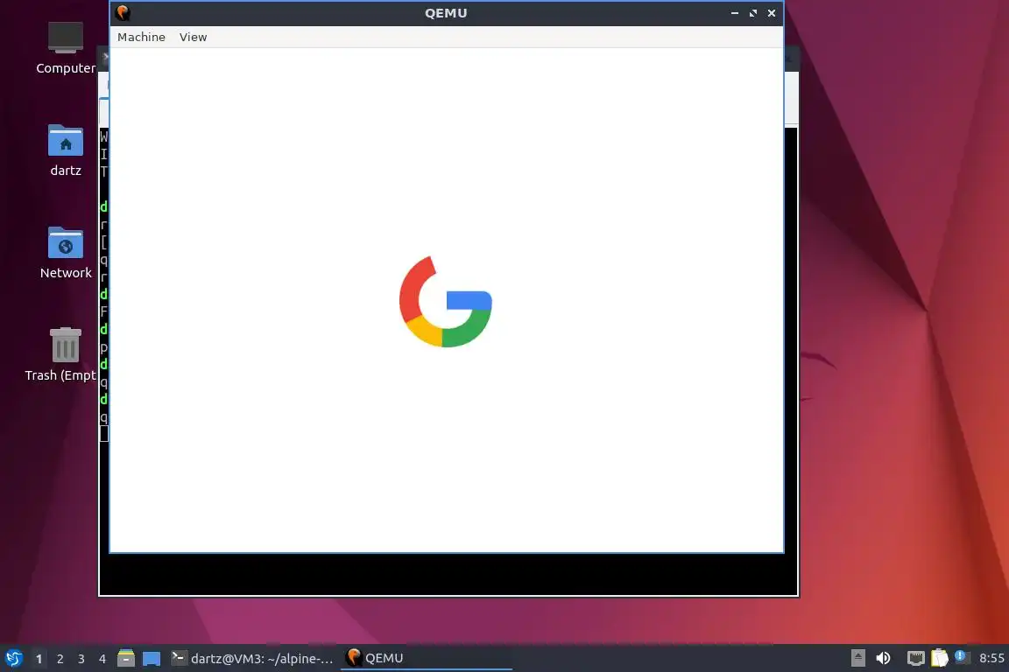Open the Computer desktop icon

coord(66,48)
